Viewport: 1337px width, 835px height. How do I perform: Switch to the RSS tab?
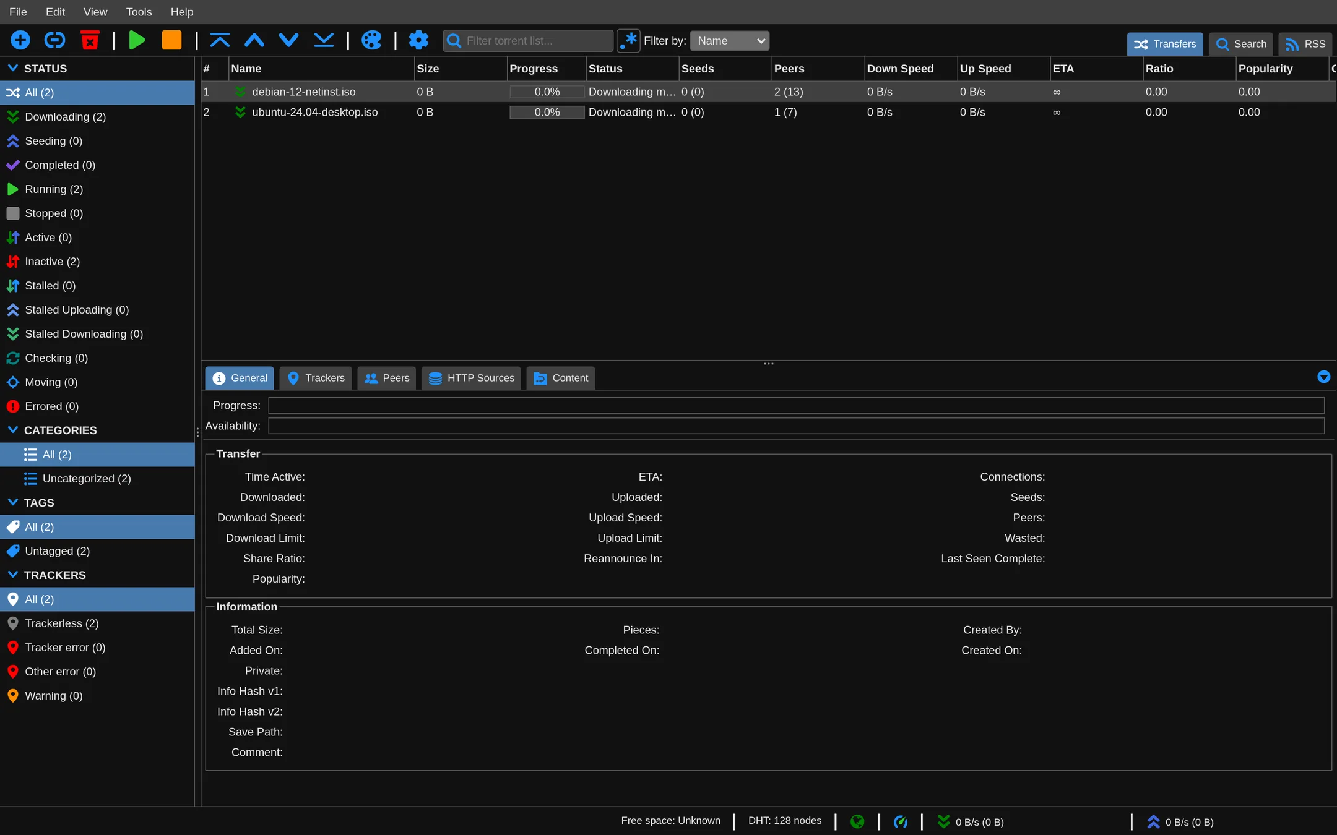pyautogui.click(x=1305, y=44)
